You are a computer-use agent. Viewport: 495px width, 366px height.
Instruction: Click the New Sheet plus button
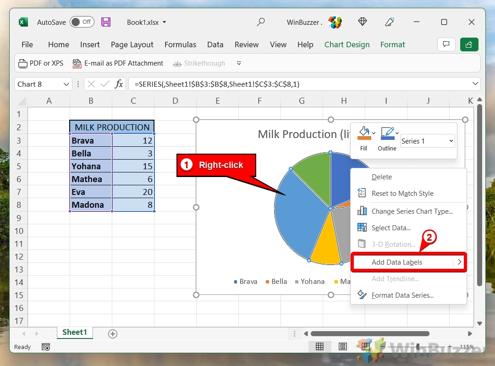pos(113,333)
